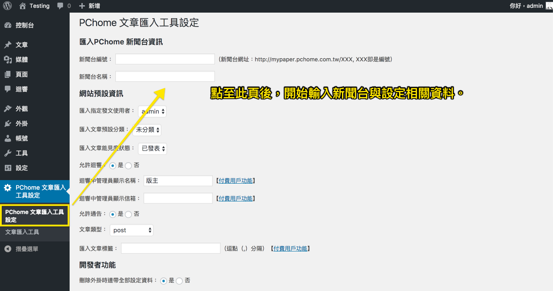Click the 媒體 media icon
The height and width of the screenshot is (291, 553).
[x=8, y=60]
